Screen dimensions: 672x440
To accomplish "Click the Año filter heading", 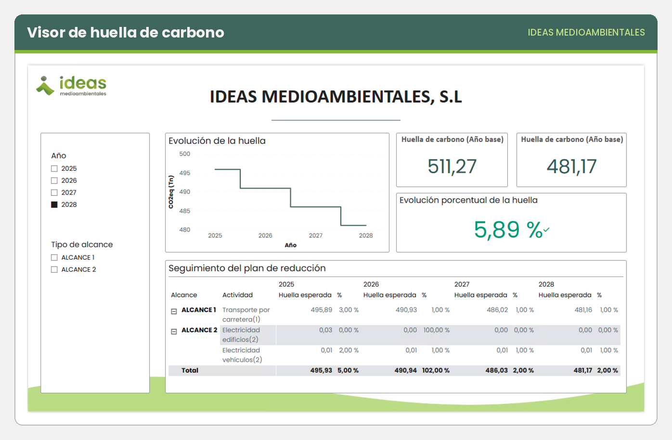I will pyautogui.click(x=59, y=156).
